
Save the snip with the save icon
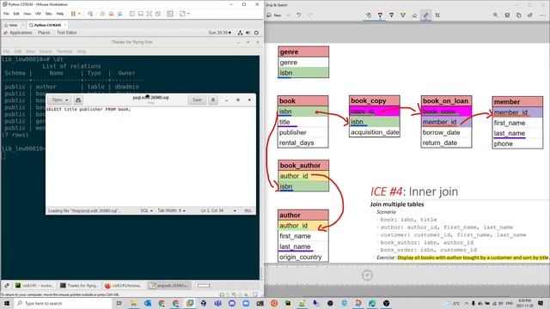click(507, 15)
